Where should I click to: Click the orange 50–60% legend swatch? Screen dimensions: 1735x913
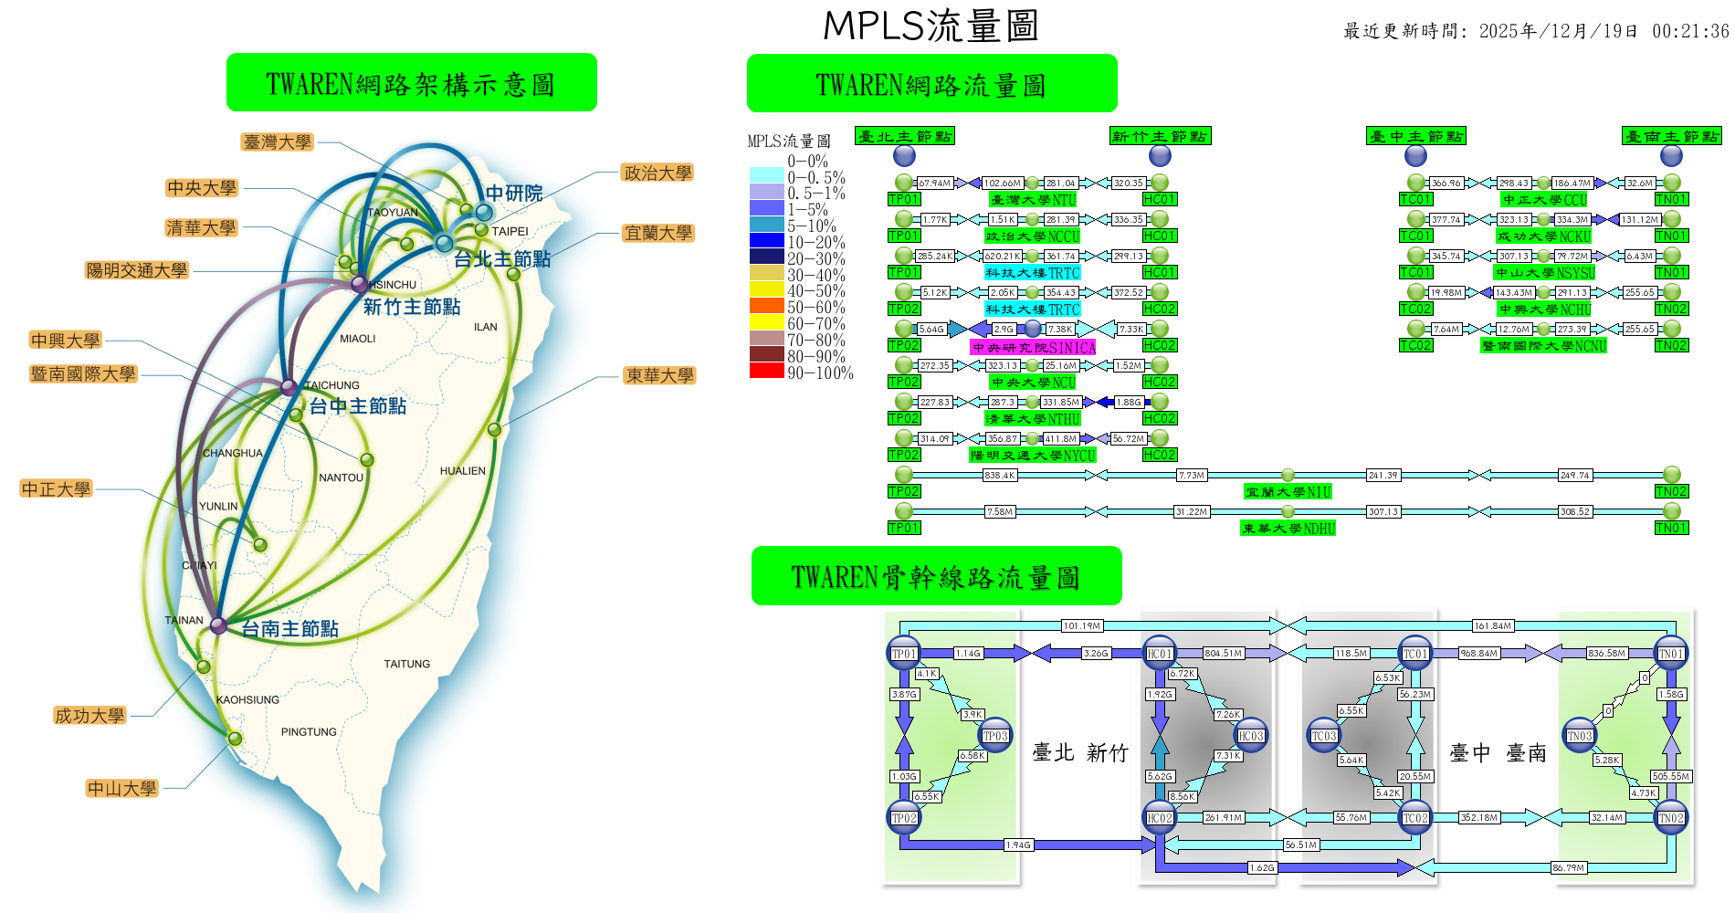click(766, 306)
